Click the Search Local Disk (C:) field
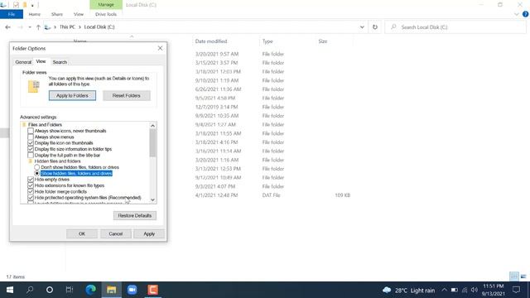The image size is (530, 298). pyautogui.click(x=455, y=27)
